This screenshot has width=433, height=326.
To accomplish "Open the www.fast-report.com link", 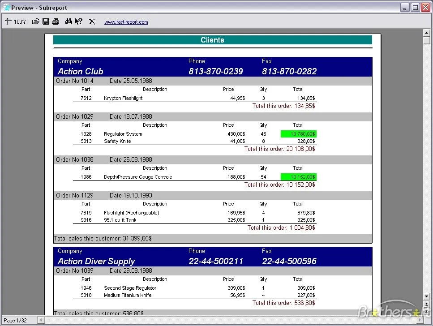I will click(126, 22).
